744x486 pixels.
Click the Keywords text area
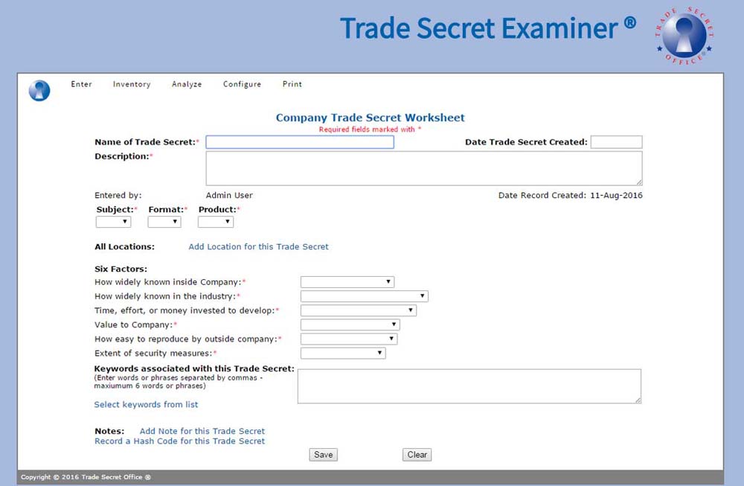coord(469,386)
